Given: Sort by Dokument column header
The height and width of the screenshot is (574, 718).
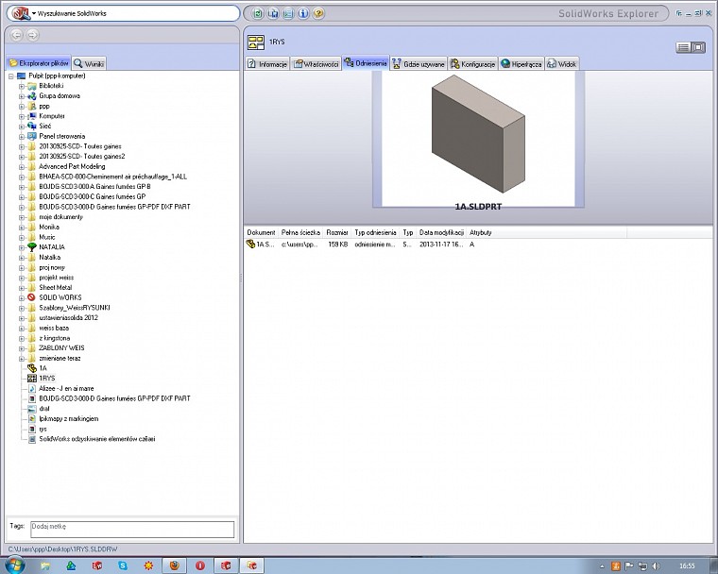Looking at the screenshot, I should coord(261,232).
